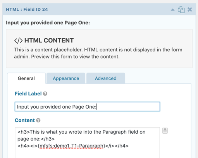Collapse the field settings with the up arrow
Screen dimensions: 198x158
point(172,10)
